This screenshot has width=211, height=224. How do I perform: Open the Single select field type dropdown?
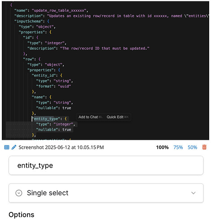[x=106, y=193]
